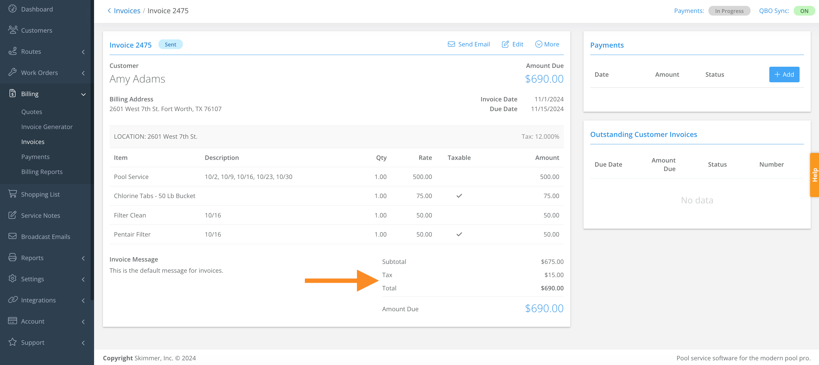Expand the Settings submenu chevron
The height and width of the screenshot is (365, 819).
[x=83, y=279]
